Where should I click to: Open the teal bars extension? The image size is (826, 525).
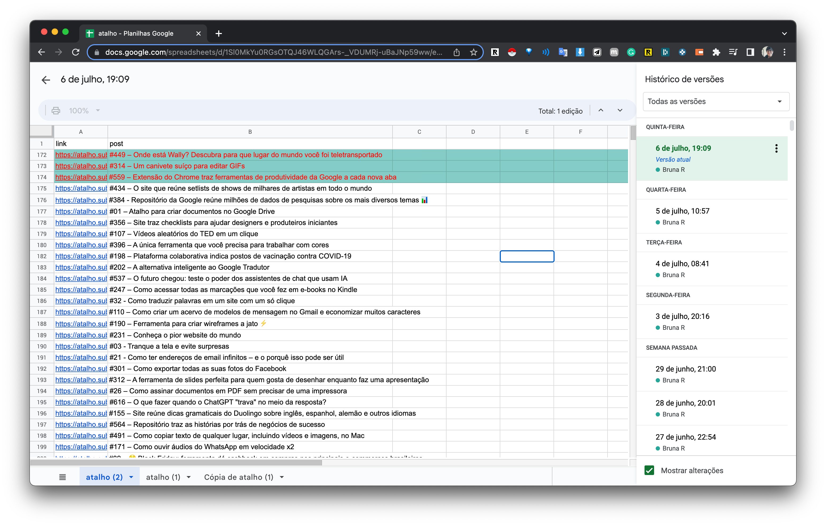click(666, 52)
